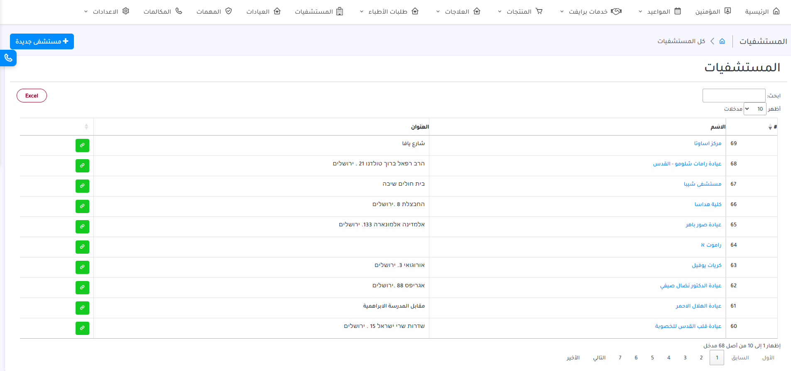
Task: Export the table with the Excel button
Action: pyautogui.click(x=32, y=96)
